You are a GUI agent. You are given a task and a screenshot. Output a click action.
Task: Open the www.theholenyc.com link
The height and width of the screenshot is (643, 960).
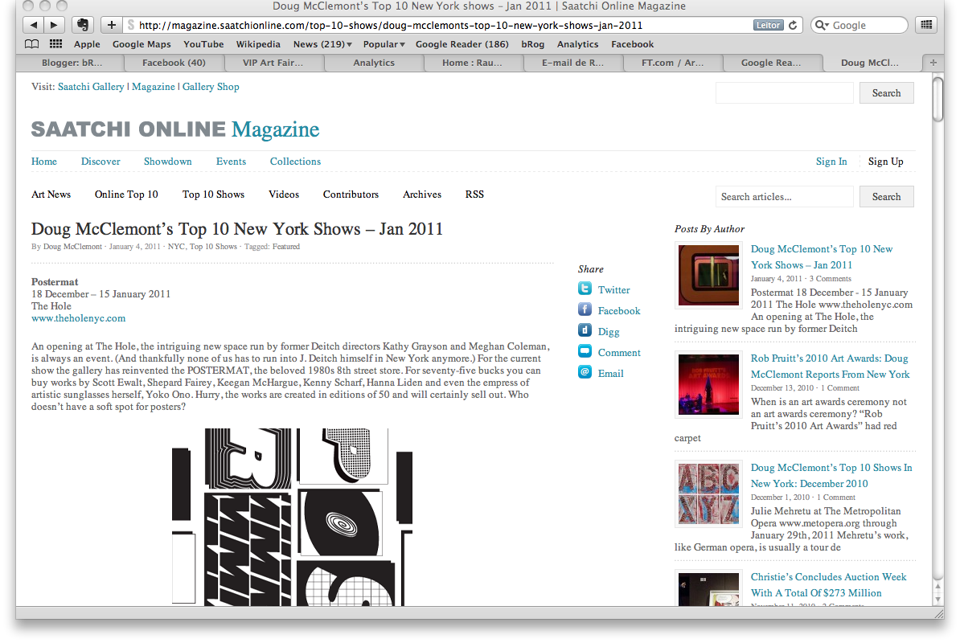(78, 318)
